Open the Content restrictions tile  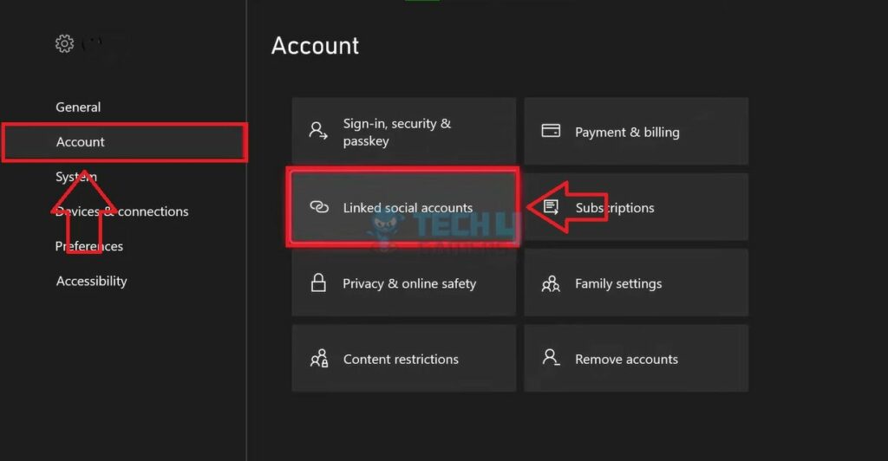coord(404,359)
